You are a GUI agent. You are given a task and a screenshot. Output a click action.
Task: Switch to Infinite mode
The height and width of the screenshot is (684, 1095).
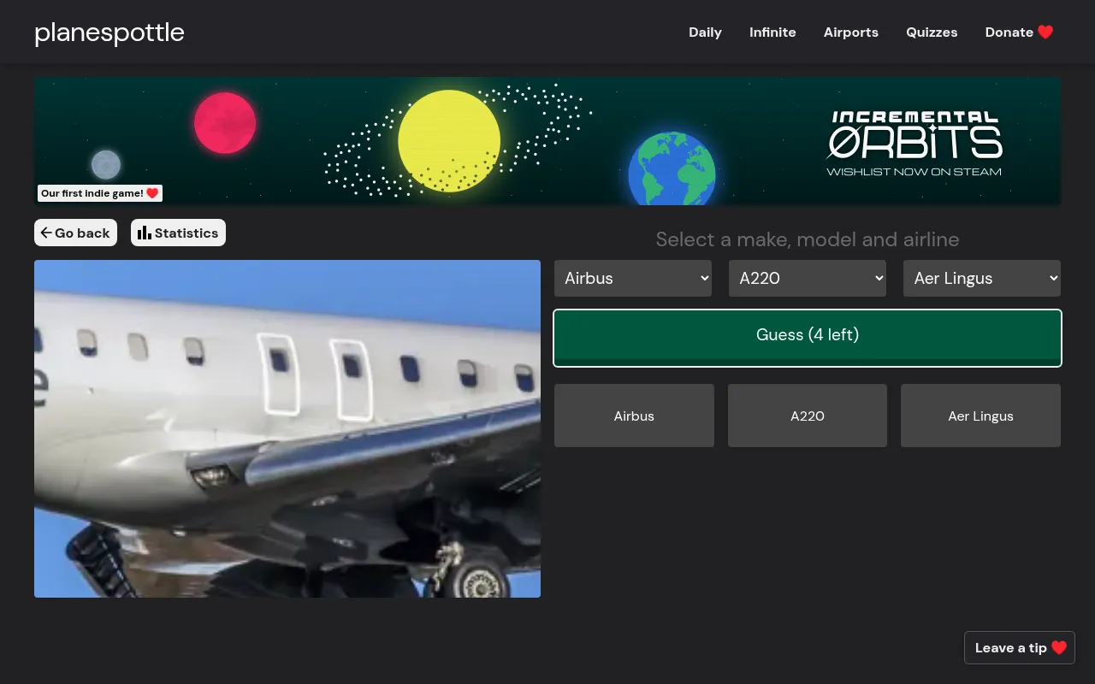[x=772, y=32]
